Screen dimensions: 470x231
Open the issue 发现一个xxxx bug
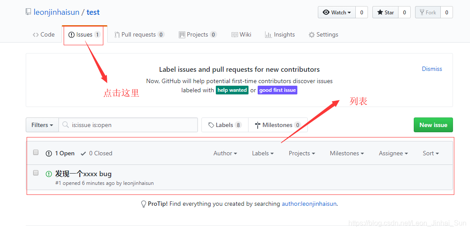point(83,174)
